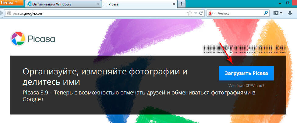Click the Windows XP/Vista/7 text
This screenshot has height=123, width=297.
(x=246, y=86)
